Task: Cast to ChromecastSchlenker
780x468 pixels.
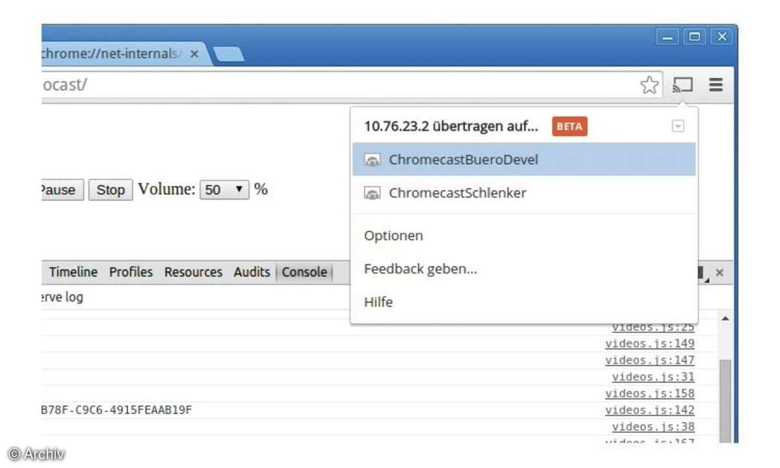Action: (x=524, y=193)
